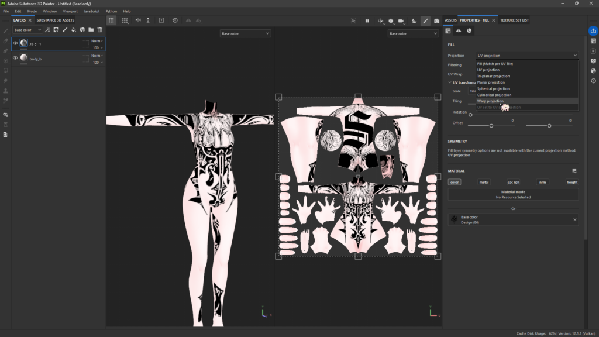This screenshot has width=599, height=337.
Task: Open the 3D viewport Base color dropdown
Action: pyautogui.click(x=245, y=33)
